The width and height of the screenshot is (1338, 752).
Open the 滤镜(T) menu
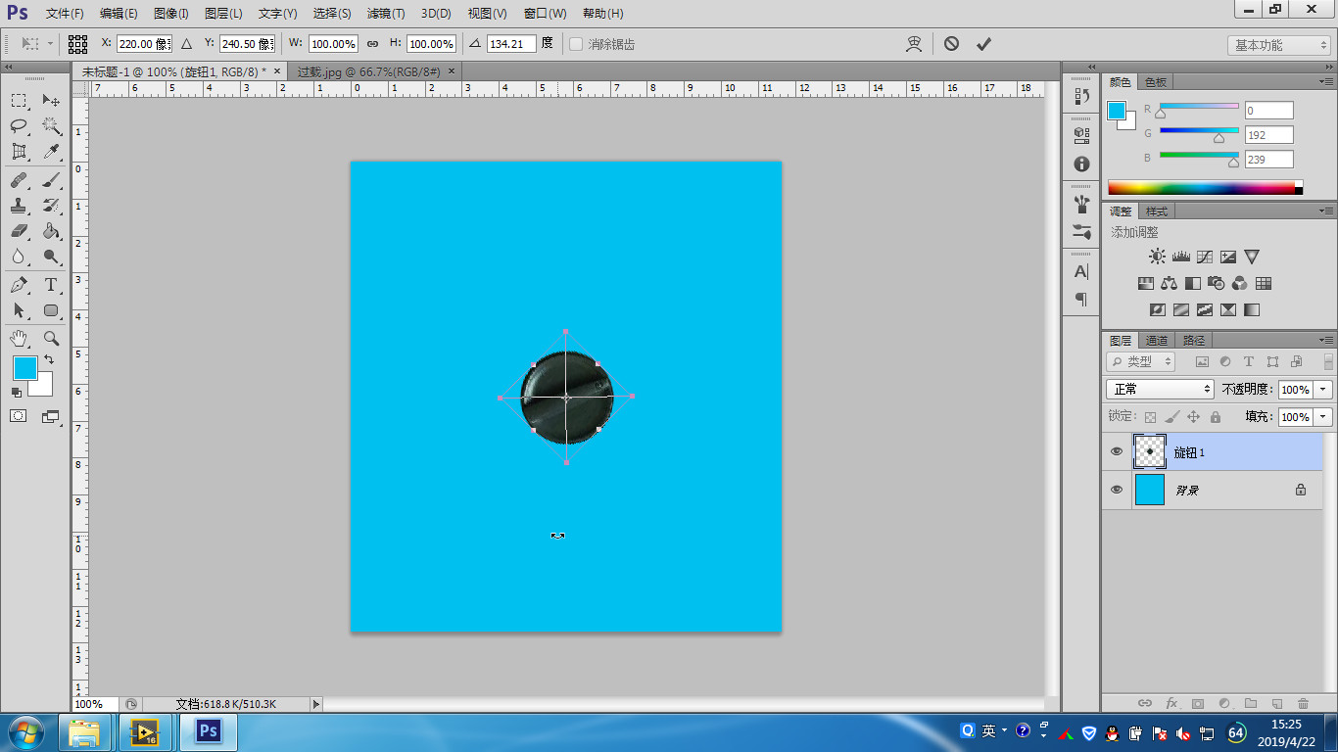click(385, 14)
